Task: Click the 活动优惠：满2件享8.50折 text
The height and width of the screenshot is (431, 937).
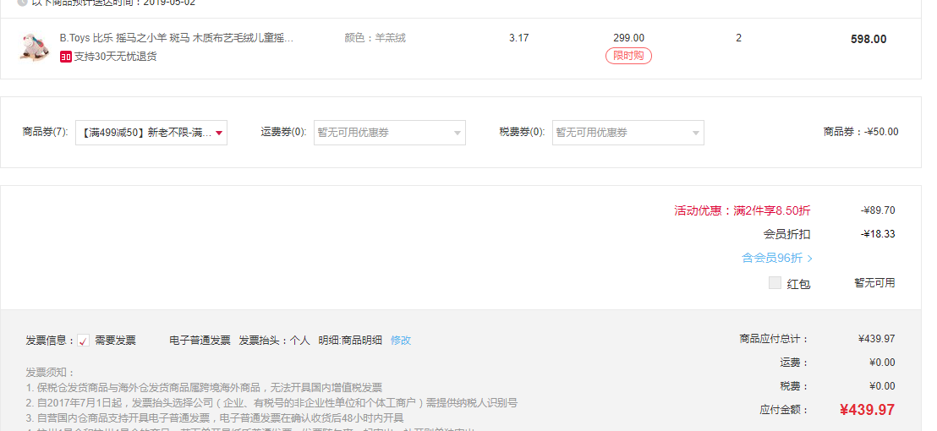Action: point(742,210)
